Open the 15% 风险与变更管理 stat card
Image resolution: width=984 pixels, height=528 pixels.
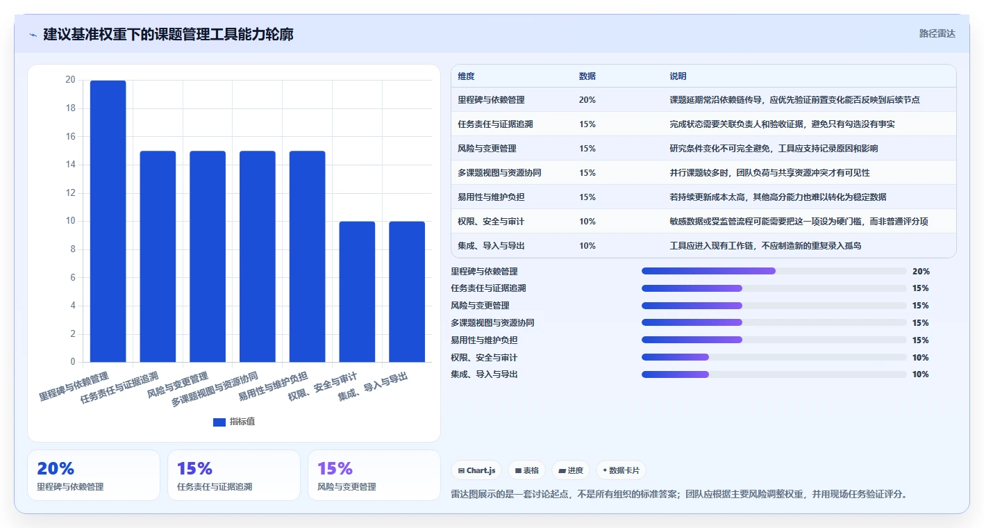click(x=374, y=475)
